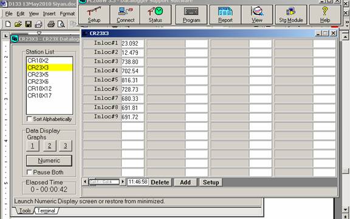350x219 pixels.
Task: Click the Print icon in Word toolbar
Action: [51, 24]
